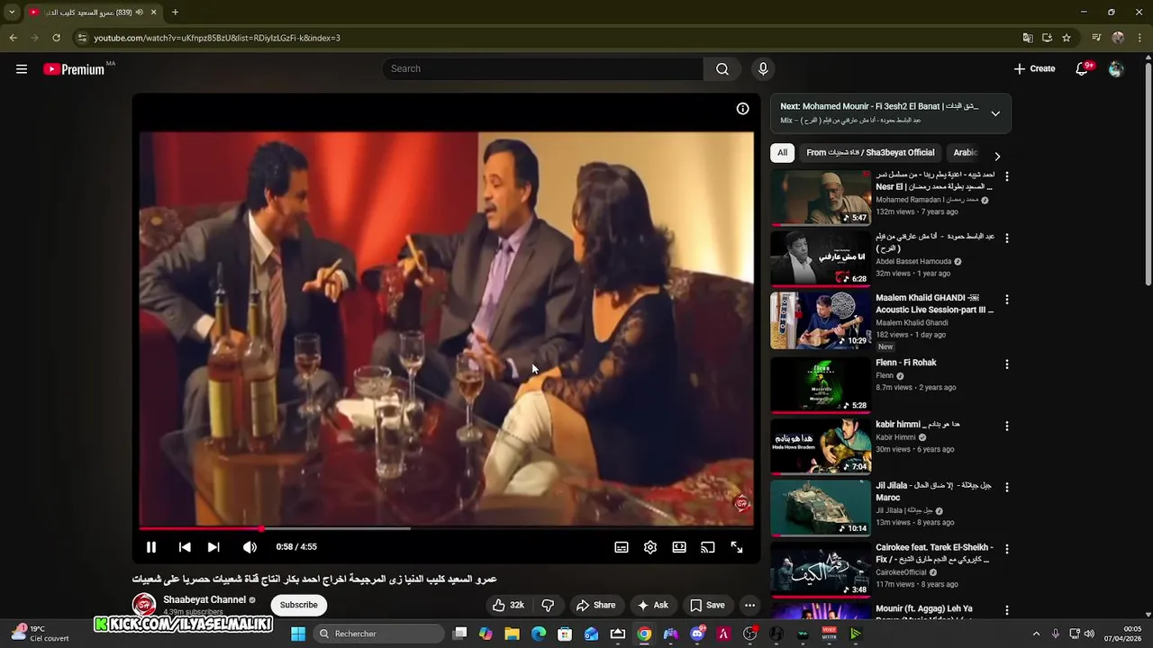Open more actions ellipsis below video
1153x648 pixels.
click(x=749, y=606)
